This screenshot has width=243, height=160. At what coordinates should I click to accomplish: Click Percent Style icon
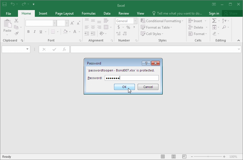tap(128, 27)
